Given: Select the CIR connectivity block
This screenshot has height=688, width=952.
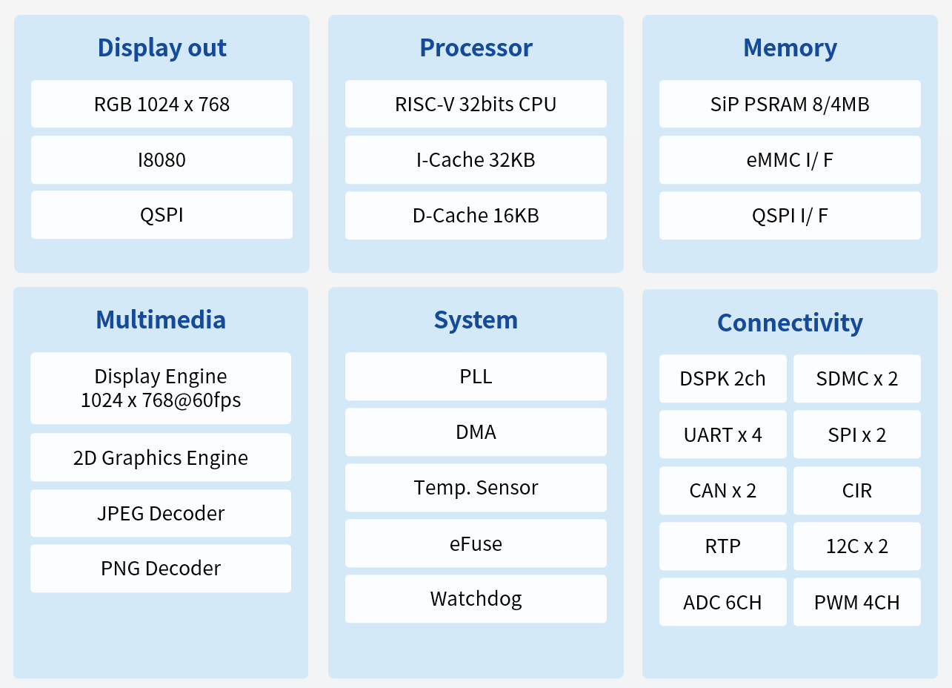Looking at the screenshot, I should [857, 491].
